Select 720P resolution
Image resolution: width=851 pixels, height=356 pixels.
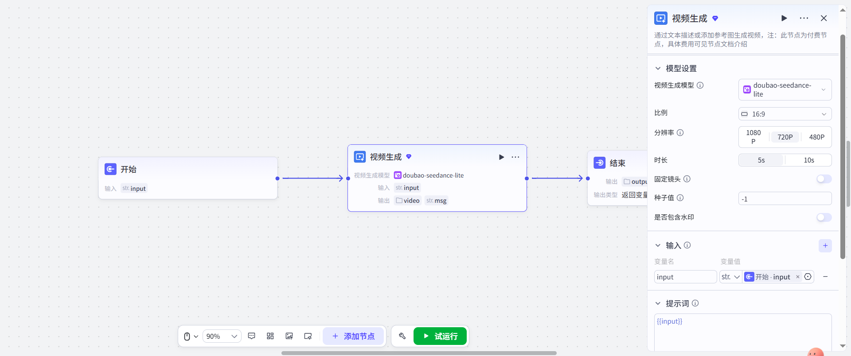point(785,137)
